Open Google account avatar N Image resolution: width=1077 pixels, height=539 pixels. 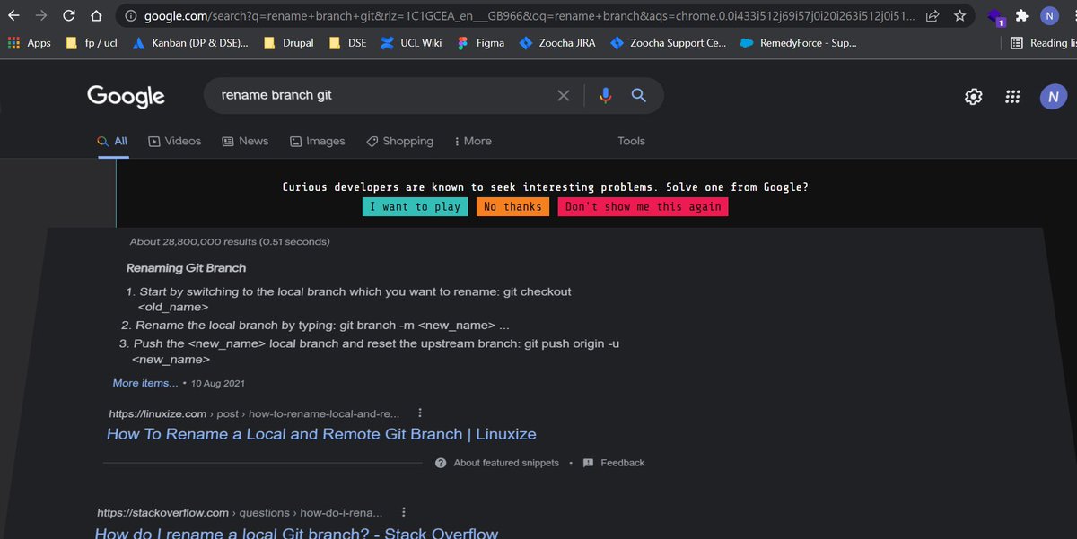point(1054,97)
